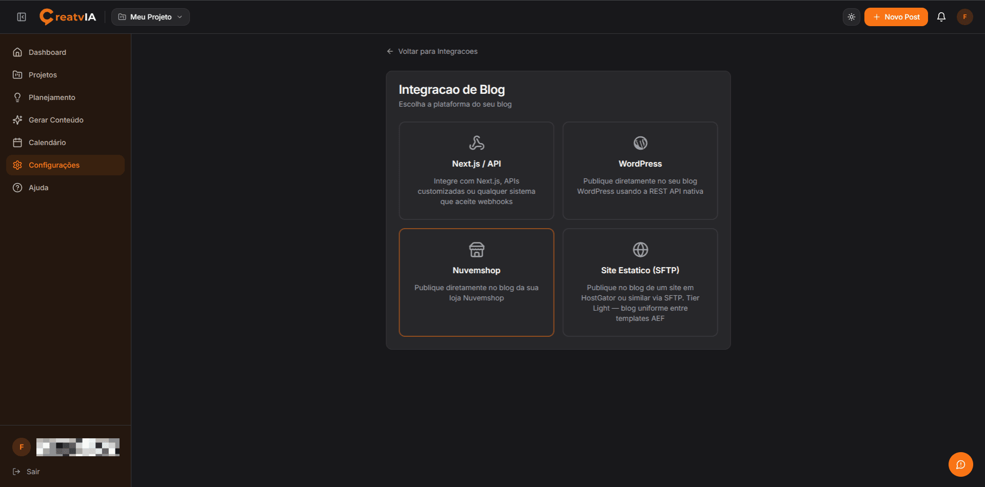Open Ajuda help page
The width and height of the screenshot is (985, 487).
65,188
